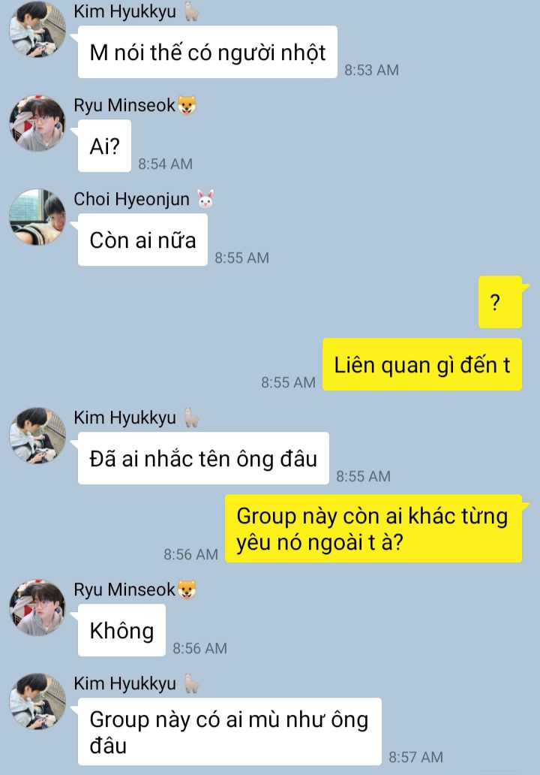The width and height of the screenshot is (540, 775).
Task: Tap the yellow "Liên quan gì đến t" bubble
Action: 422,364
